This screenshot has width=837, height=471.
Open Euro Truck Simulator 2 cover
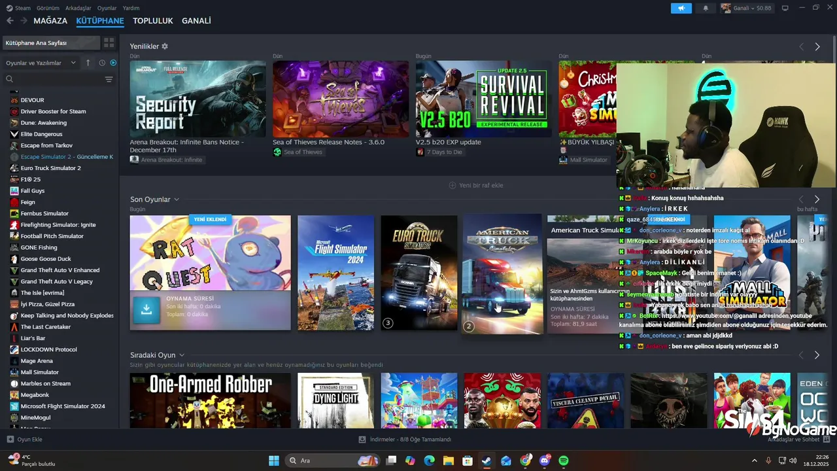pos(419,273)
